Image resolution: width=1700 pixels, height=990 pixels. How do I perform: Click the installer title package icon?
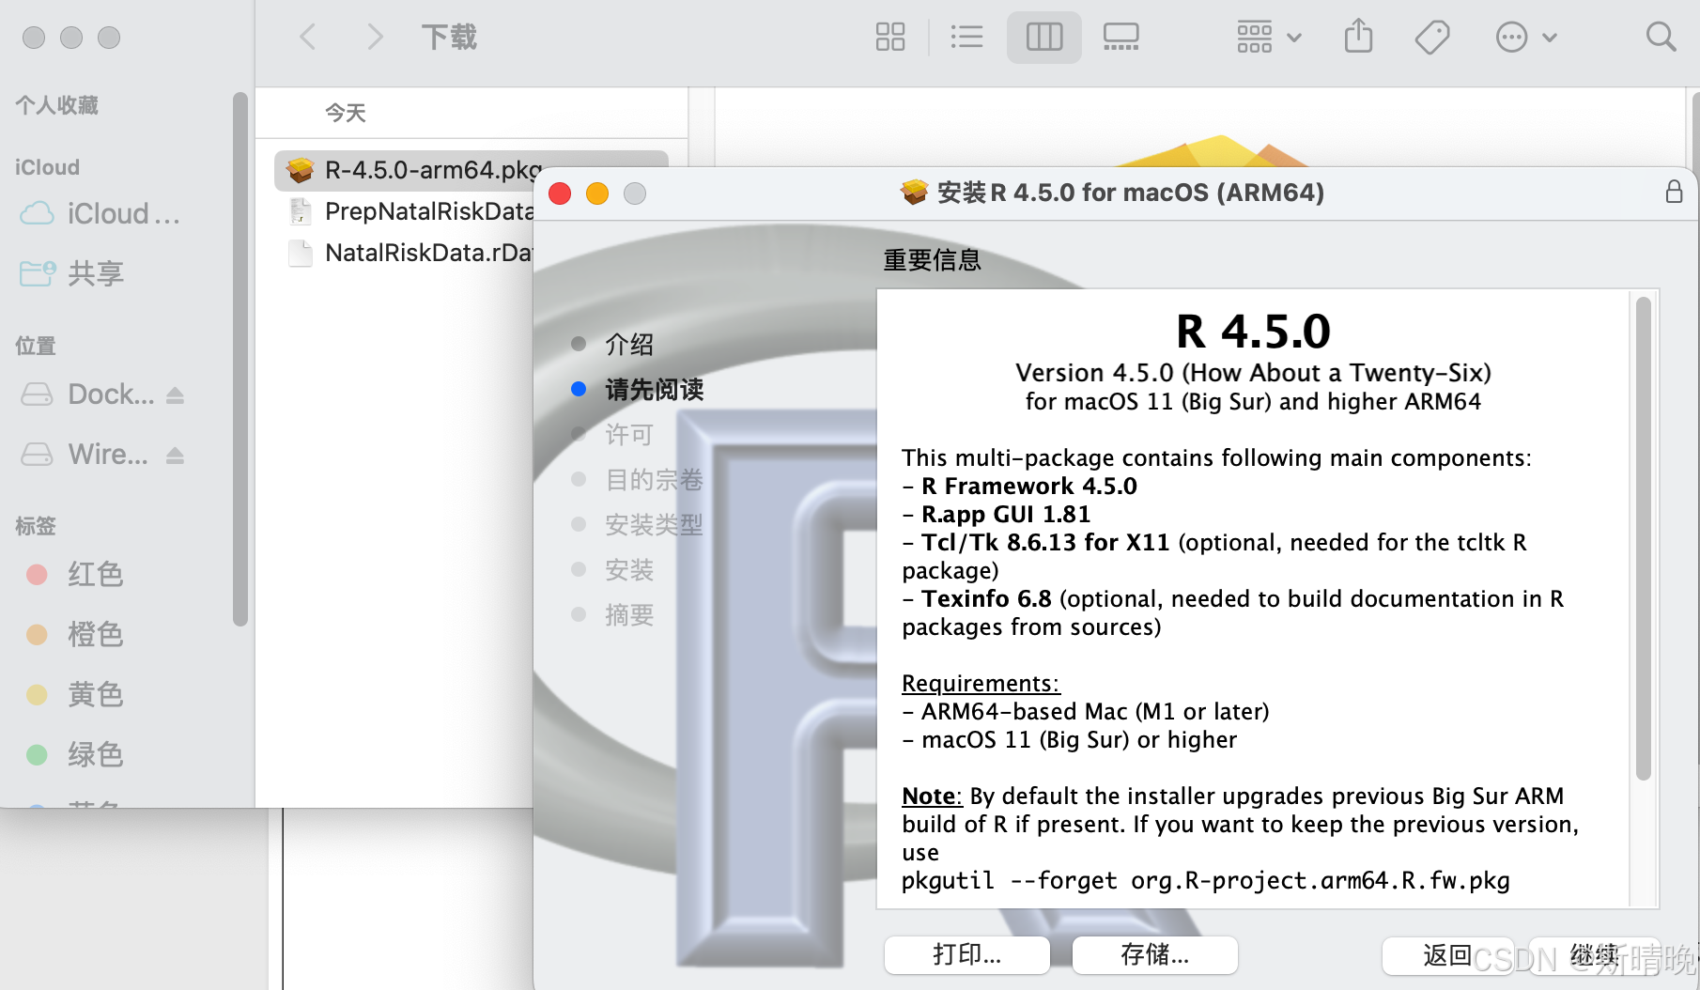point(914,193)
